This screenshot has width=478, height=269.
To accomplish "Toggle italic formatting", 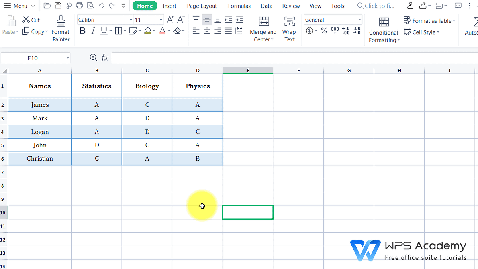I will tap(93, 31).
